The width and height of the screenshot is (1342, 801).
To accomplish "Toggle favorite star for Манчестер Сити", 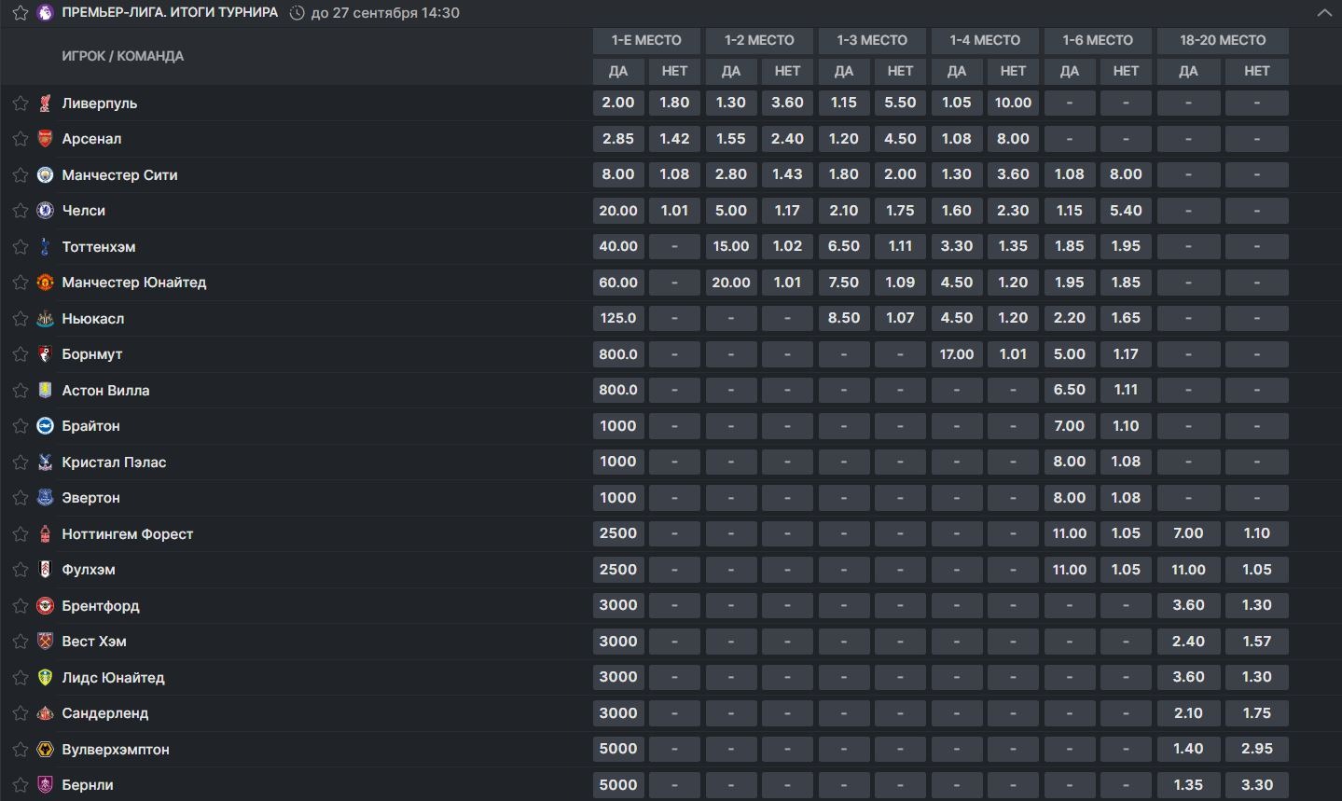I will point(20,175).
